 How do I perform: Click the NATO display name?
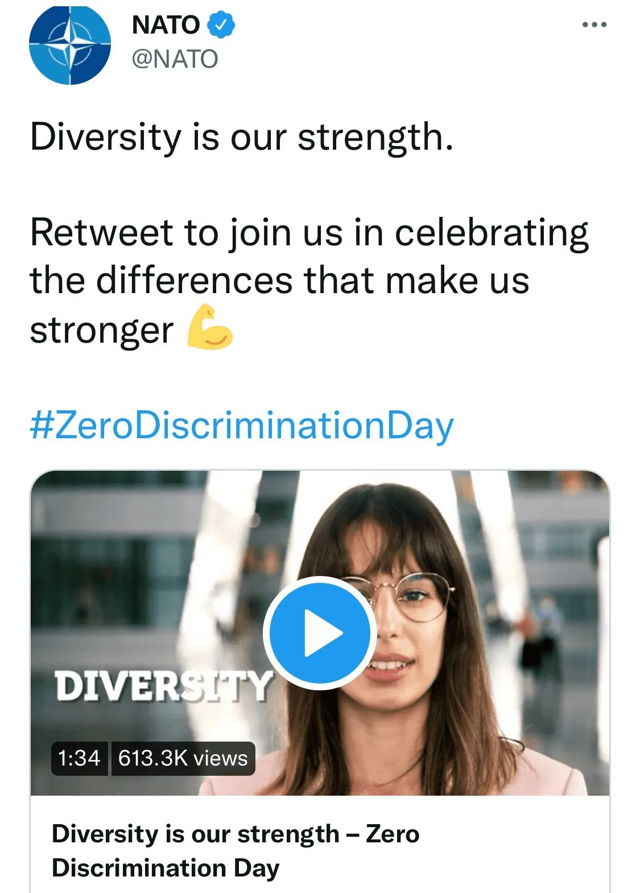tap(166, 25)
